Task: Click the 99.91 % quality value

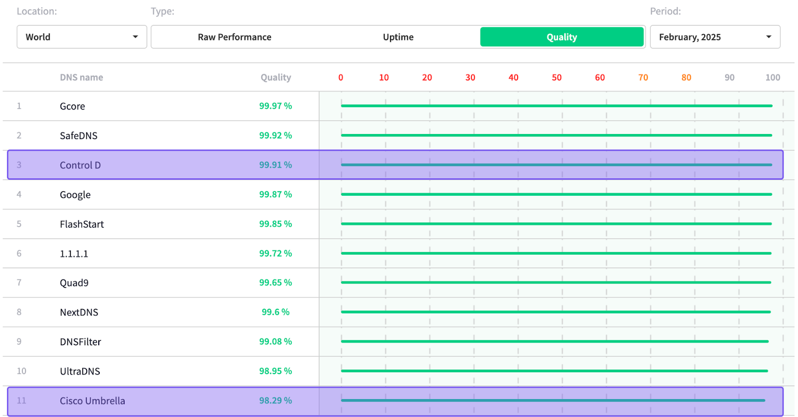Action: (275, 164)
